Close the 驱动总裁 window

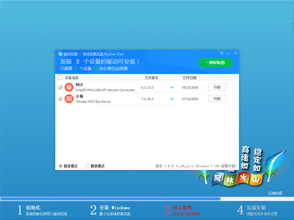(x=236, y=53)
